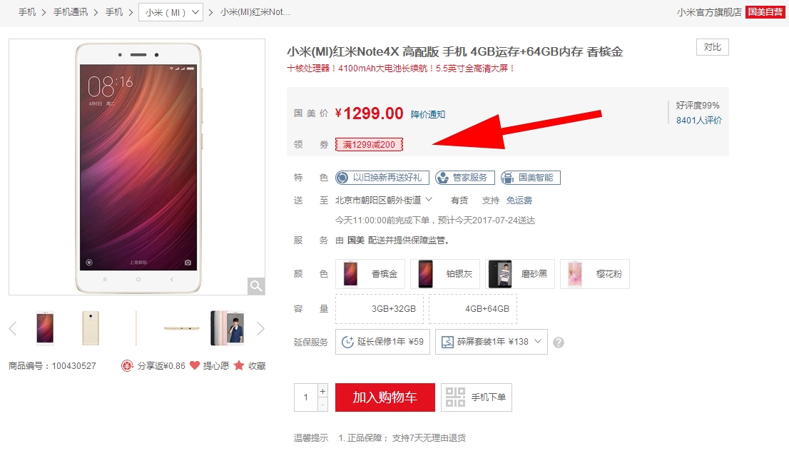Show previous thumbnails with left arrow
This screenshot has height=451, width=789.
[13, 329]
